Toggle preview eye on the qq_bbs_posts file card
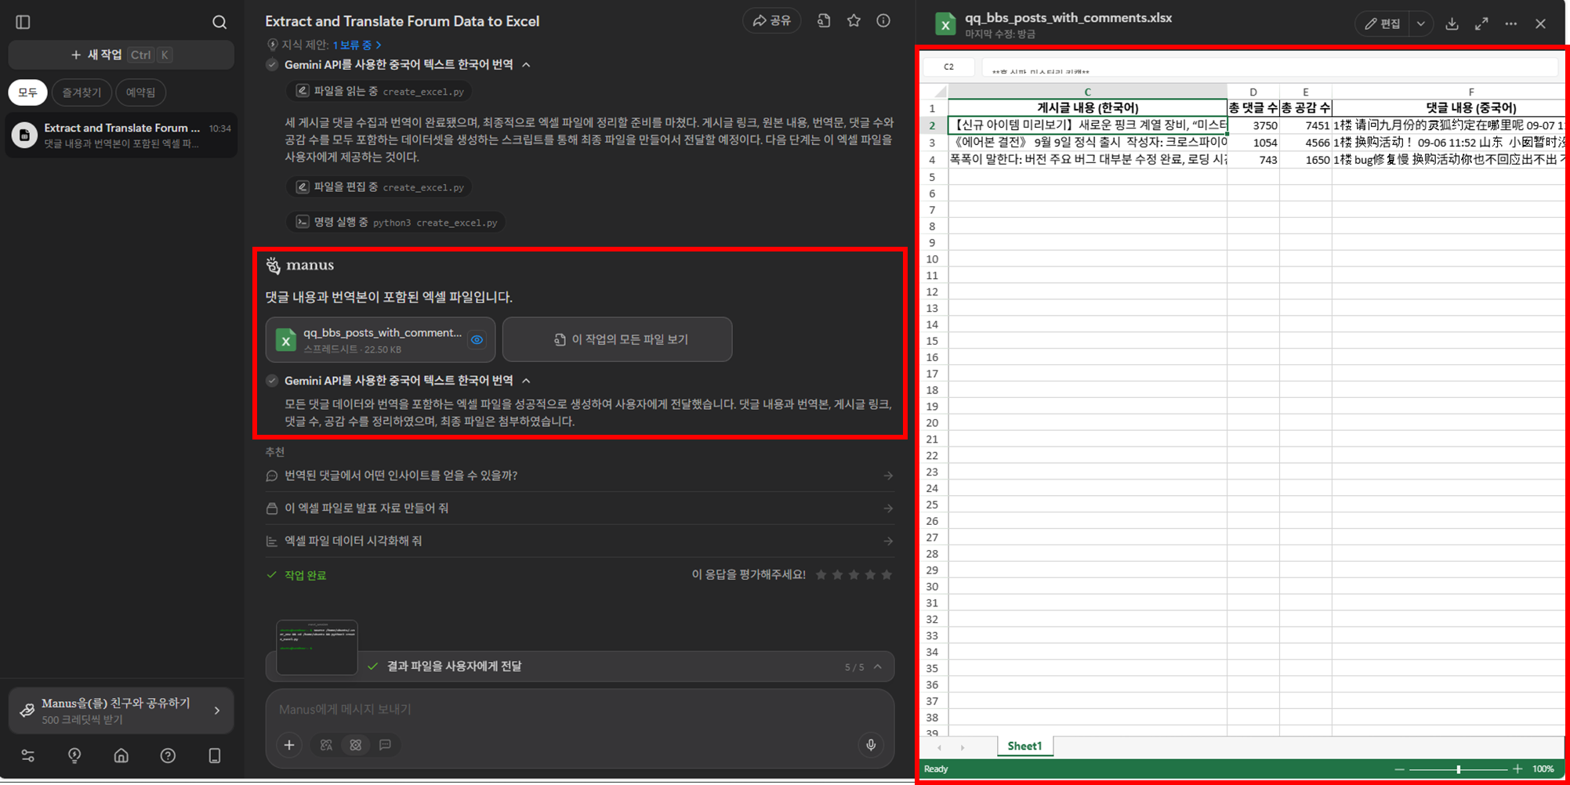This screenshot has height=785, width=1570. (x=477, y=340)
